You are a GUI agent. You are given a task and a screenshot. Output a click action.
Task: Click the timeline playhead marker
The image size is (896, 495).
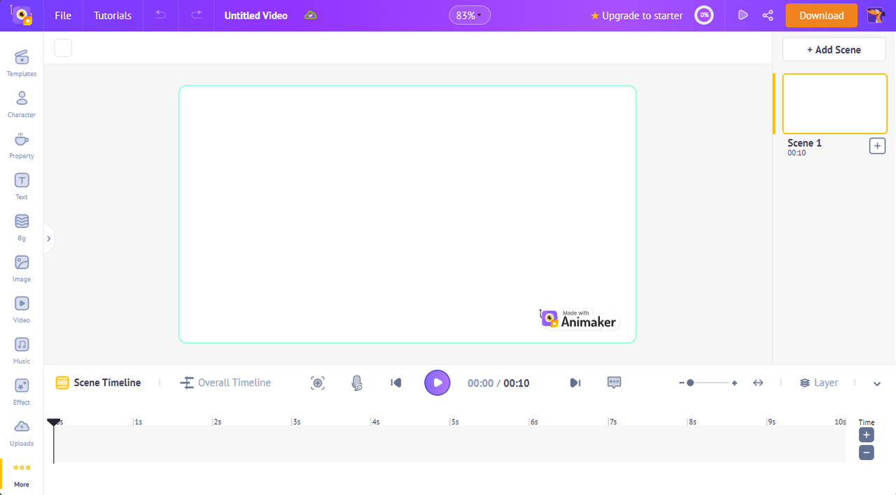[53, 422]
